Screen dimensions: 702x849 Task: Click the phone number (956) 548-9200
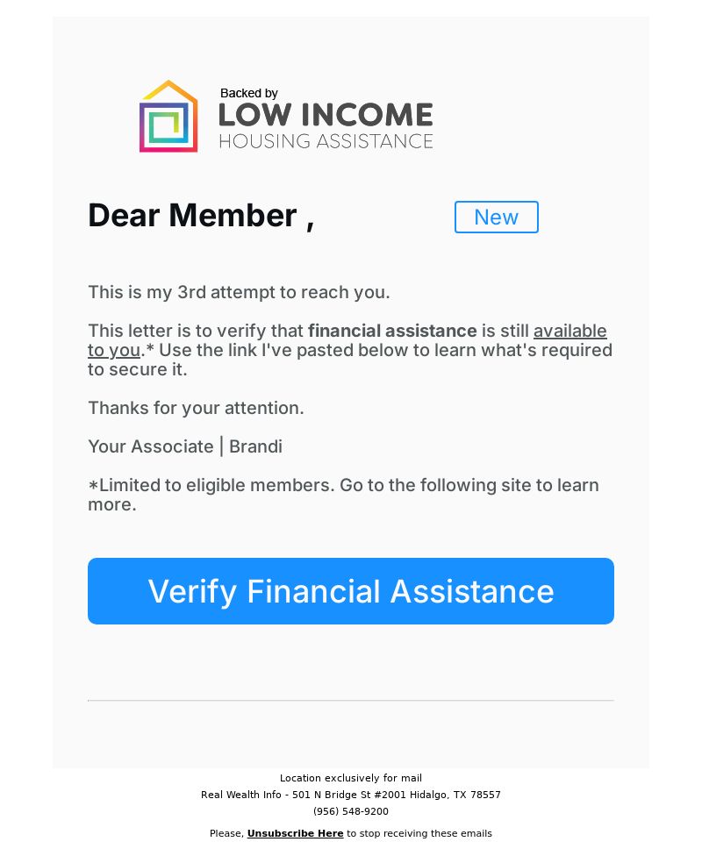click(x=351, y=811)
